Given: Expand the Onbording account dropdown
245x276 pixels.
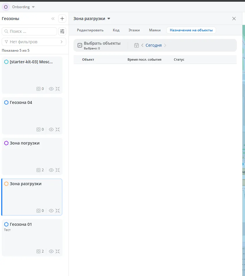Looking at the screenshot, I should 33,7.
